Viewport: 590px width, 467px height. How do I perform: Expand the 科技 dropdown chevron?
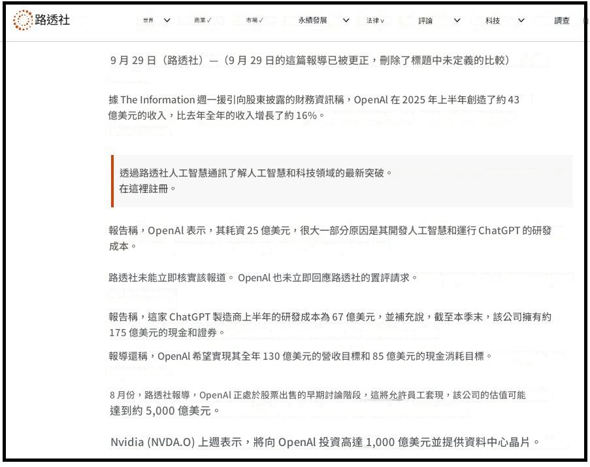tap(521, 20)
